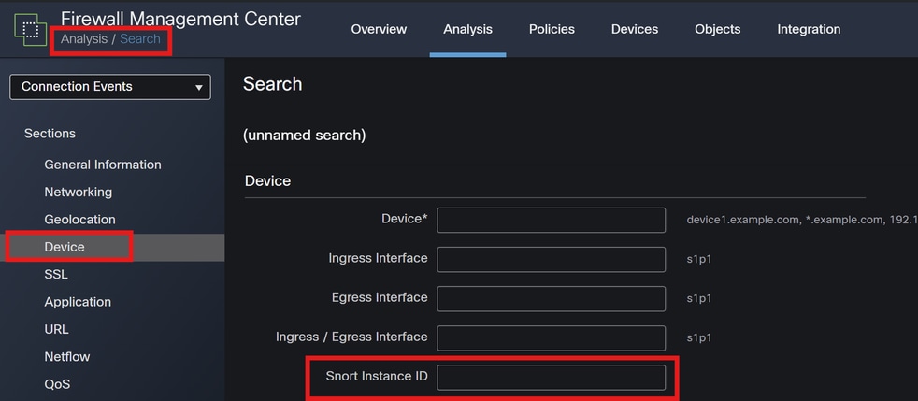The width and height of the screenshot is (918, 401).
Task: Click the Sections sidebar heading
Action: click(x=50, y=134)
